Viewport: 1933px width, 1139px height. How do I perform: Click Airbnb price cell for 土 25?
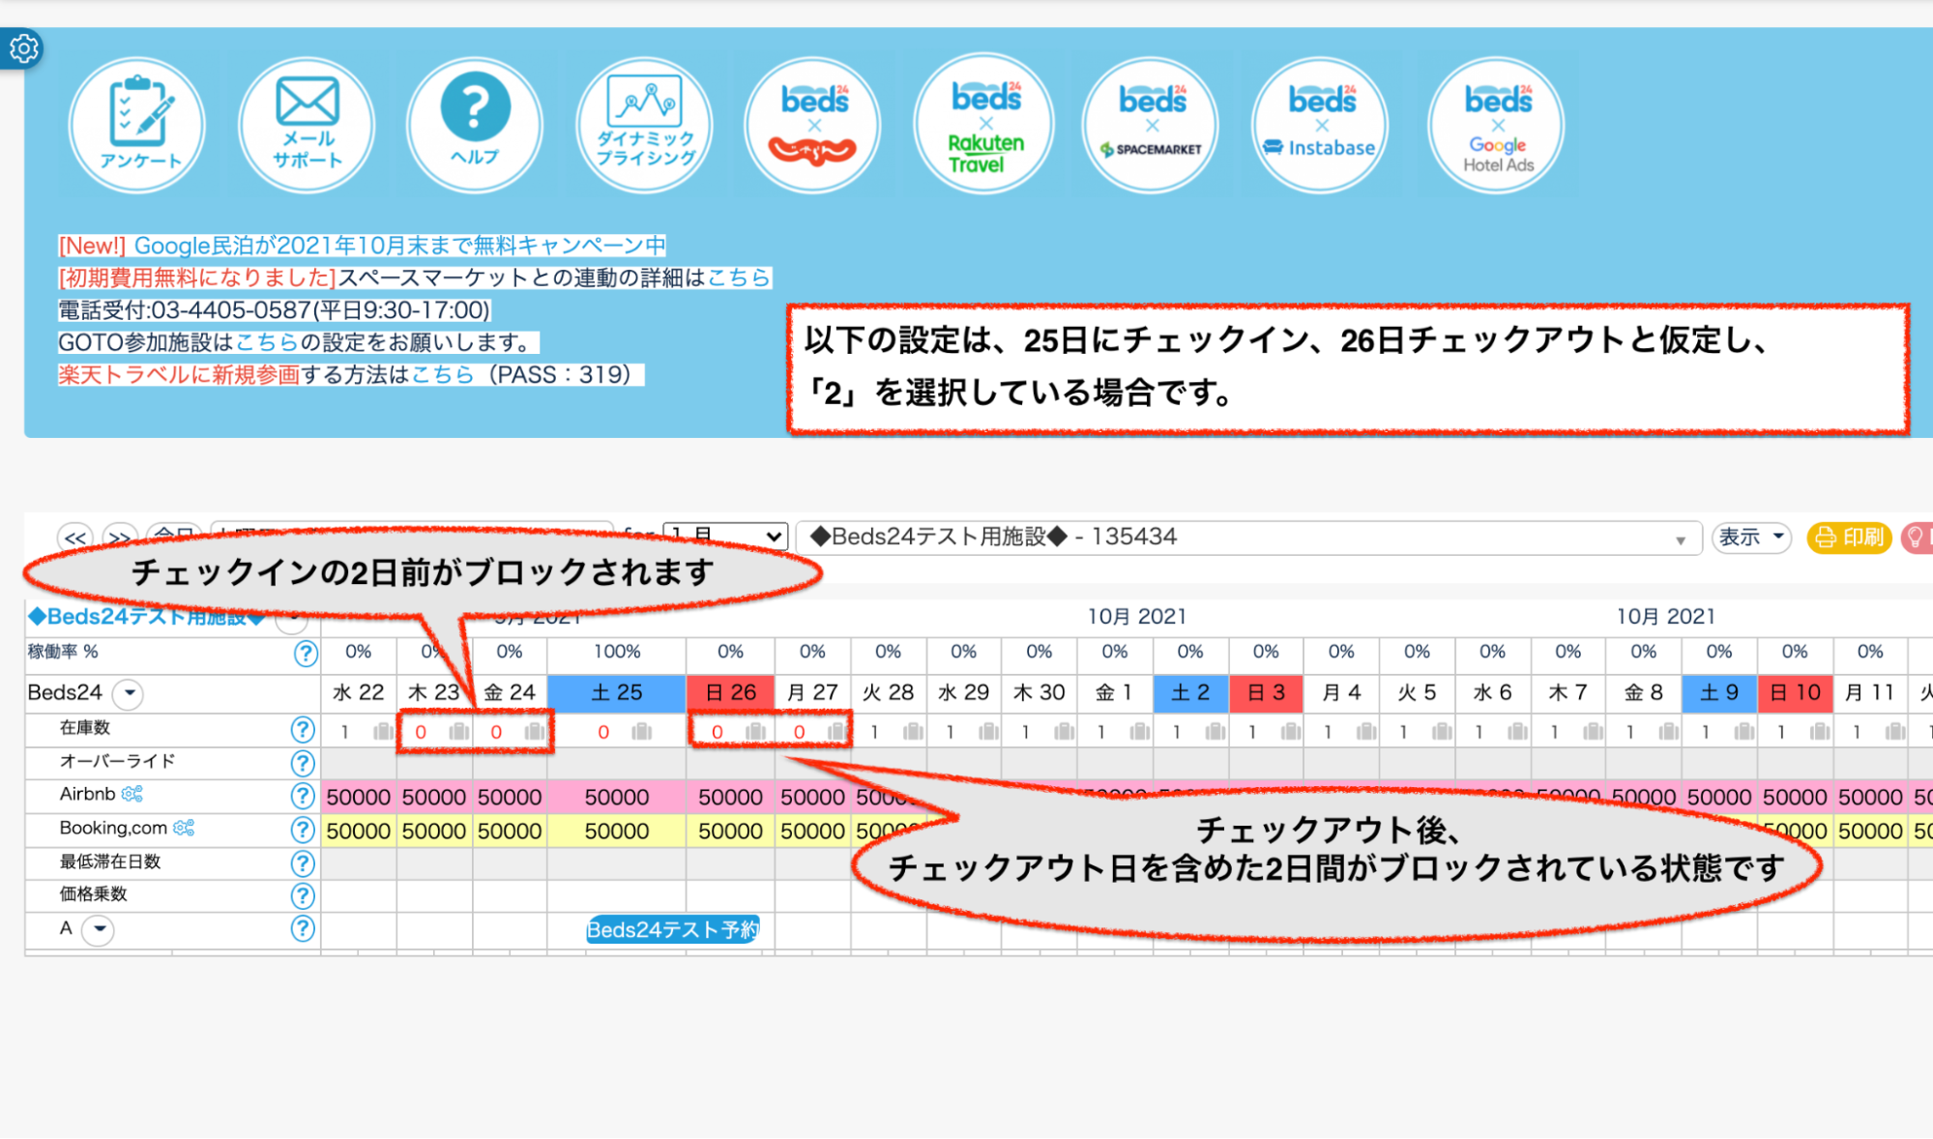point(617,798)
